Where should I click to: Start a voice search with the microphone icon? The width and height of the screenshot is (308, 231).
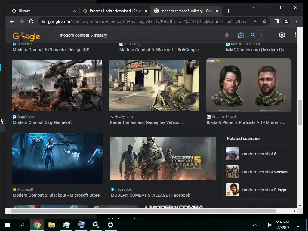[227, 35]
